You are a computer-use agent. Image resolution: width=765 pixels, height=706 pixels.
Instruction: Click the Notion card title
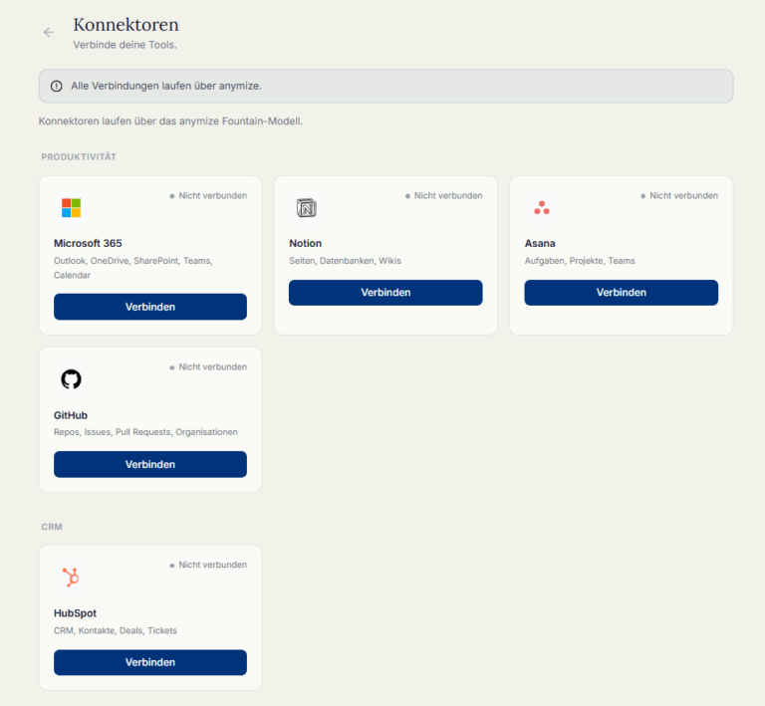pyautogui.click(x=306, y=243)
